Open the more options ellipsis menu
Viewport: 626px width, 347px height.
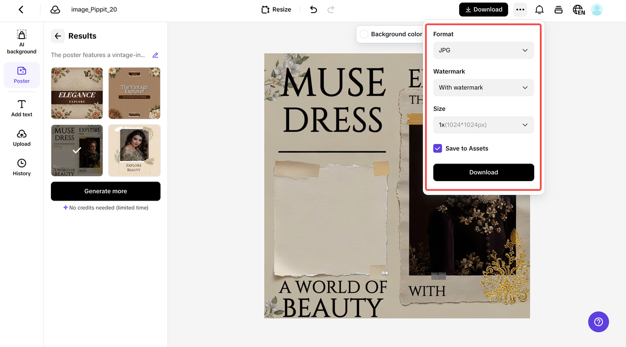tap(520, 9)
